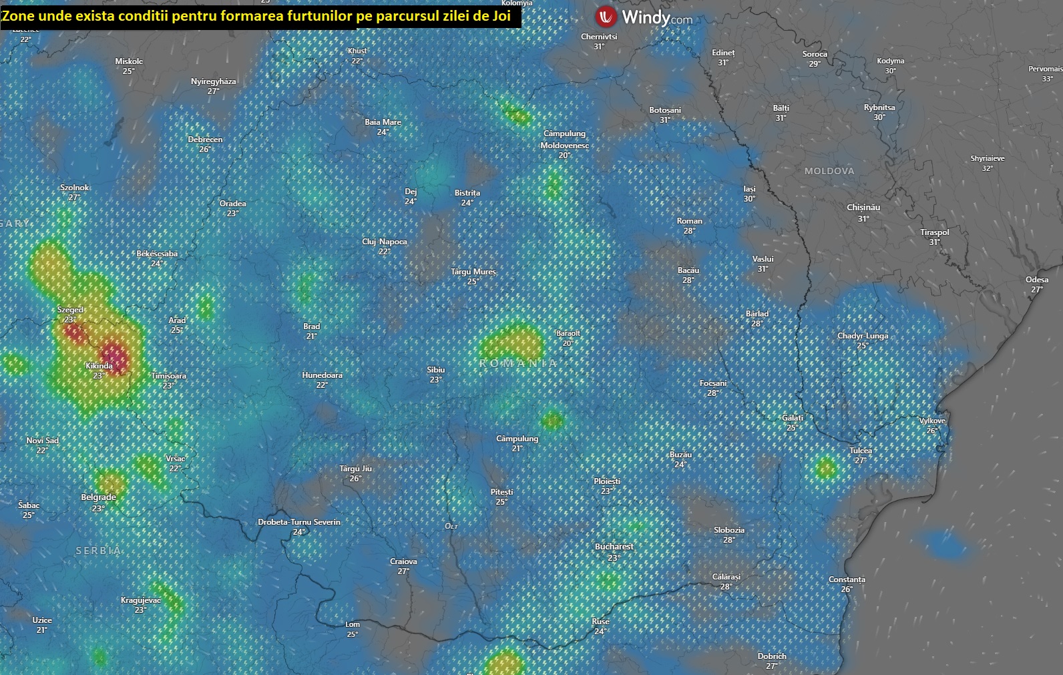Click the Târgu Jiu label
The width and height of the screenshot is (1063, 675).
point(355,469)
